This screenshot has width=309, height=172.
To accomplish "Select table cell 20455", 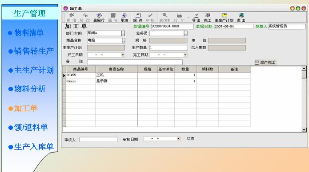I will coord(81,75).
